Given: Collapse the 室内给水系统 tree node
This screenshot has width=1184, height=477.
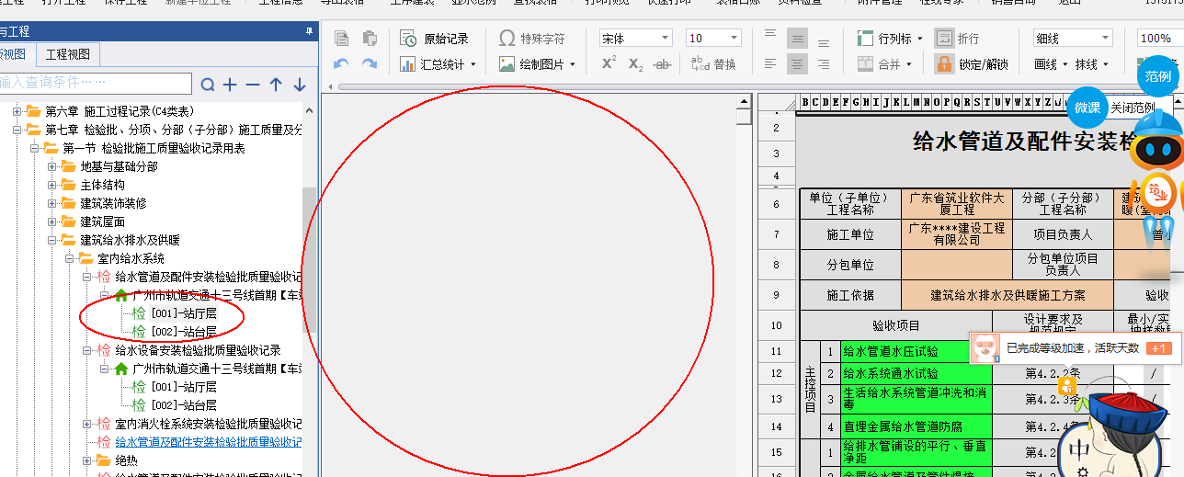Looking at the screenshot, I should (70, 258).
